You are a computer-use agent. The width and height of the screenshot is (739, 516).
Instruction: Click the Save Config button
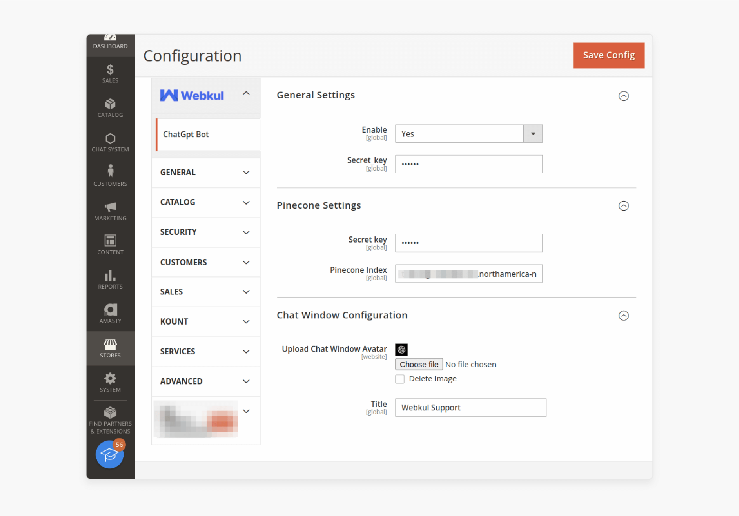(609, 55)
